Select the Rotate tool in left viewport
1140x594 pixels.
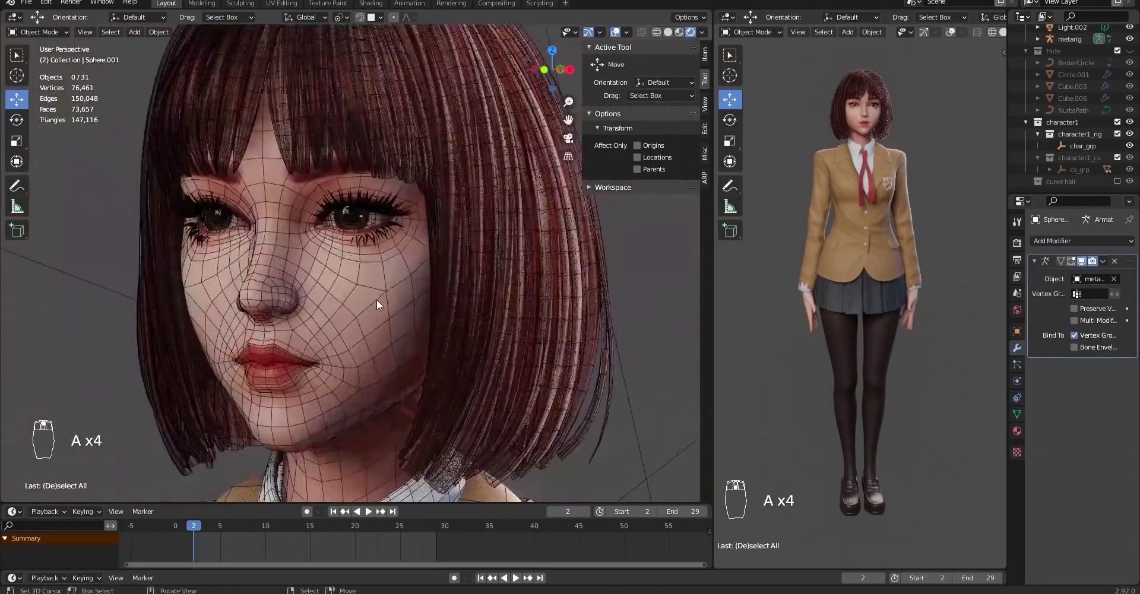point(17,120)
